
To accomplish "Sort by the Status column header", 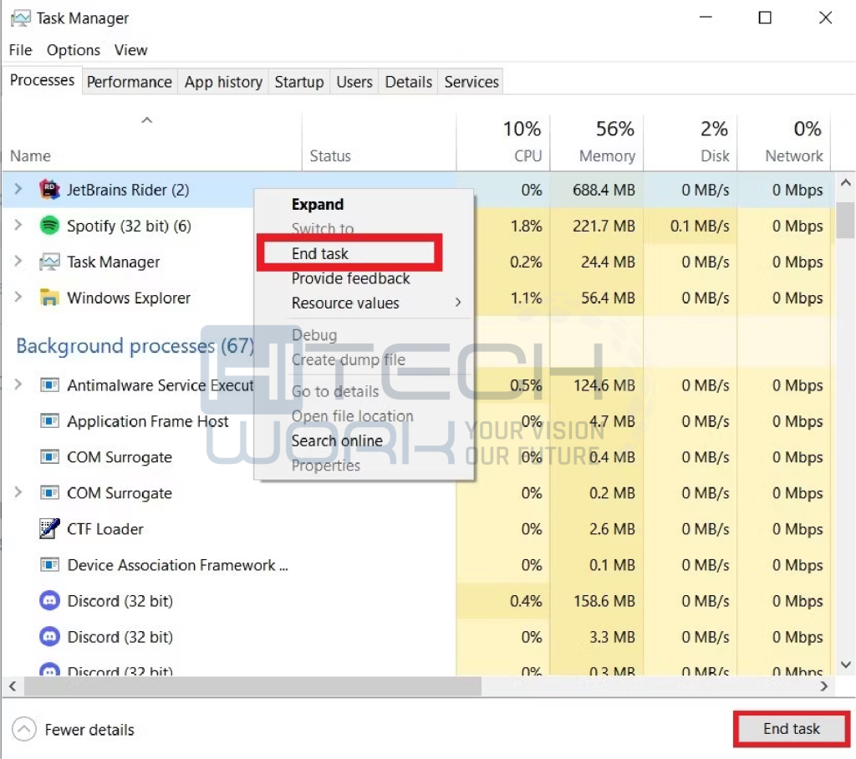I will click(x=379, y=141).
